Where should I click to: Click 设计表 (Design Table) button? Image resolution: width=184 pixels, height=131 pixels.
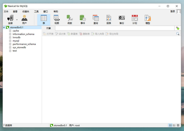[x=60, y=34]
